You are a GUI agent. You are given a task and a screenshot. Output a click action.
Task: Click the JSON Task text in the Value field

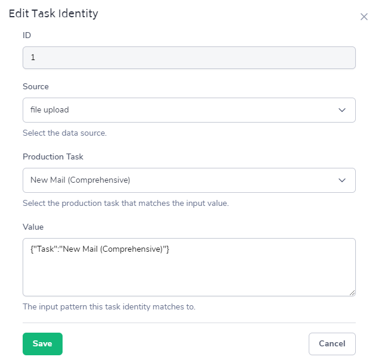100,249
